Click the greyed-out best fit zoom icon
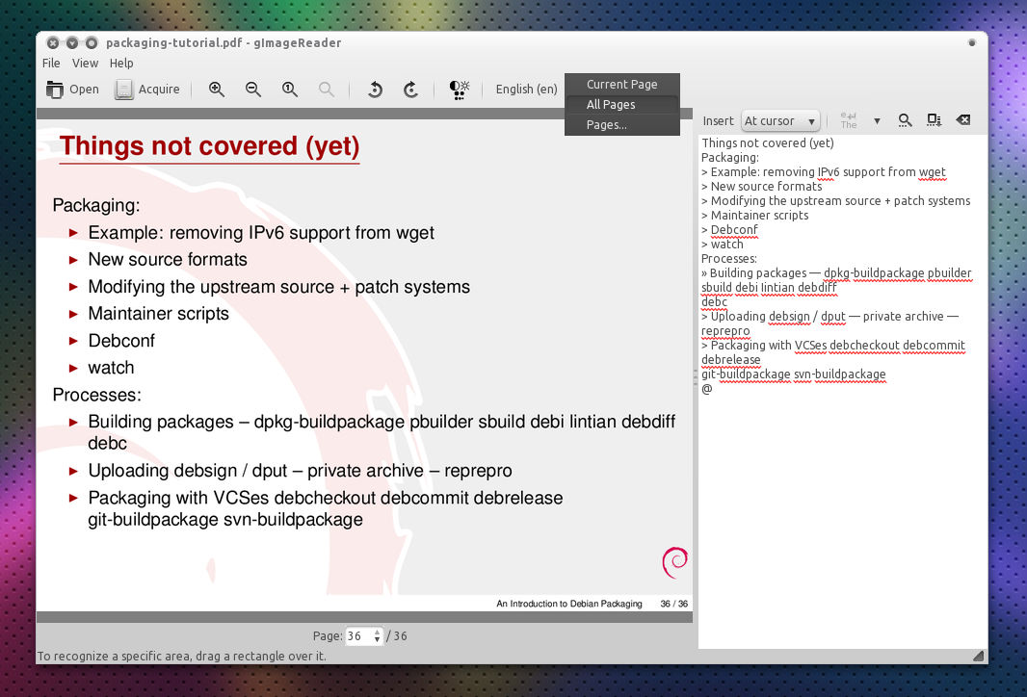 coord(327,89)
